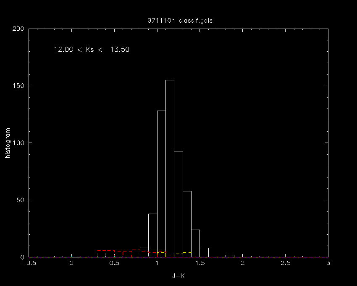Click x-axis tick label 1.5
The height and width of the screenshot is (286, 357).
pos(200,263)
